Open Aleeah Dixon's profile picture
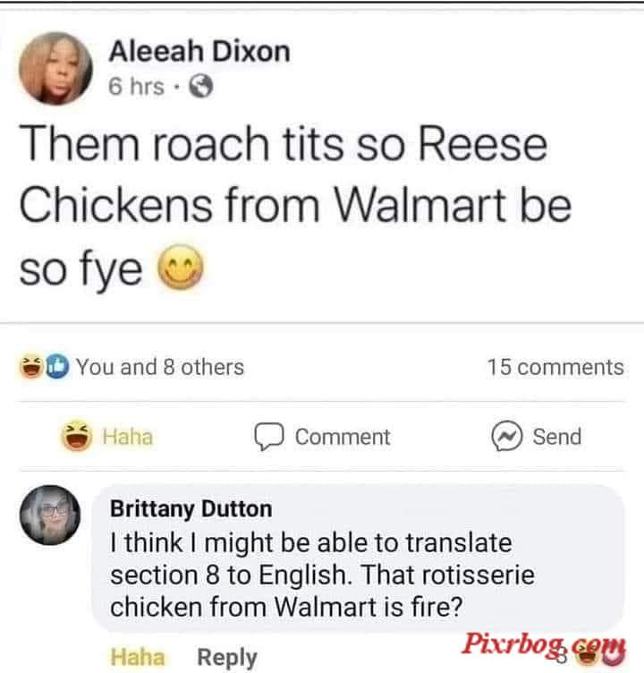This screenshot has height=673, width=644. pos(55,68)
